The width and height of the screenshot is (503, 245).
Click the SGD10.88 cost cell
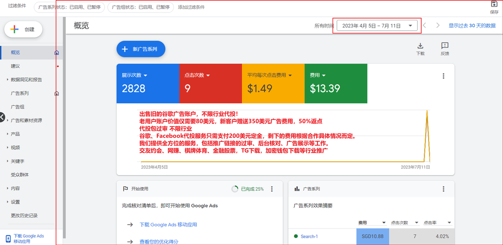coord(373,237)
